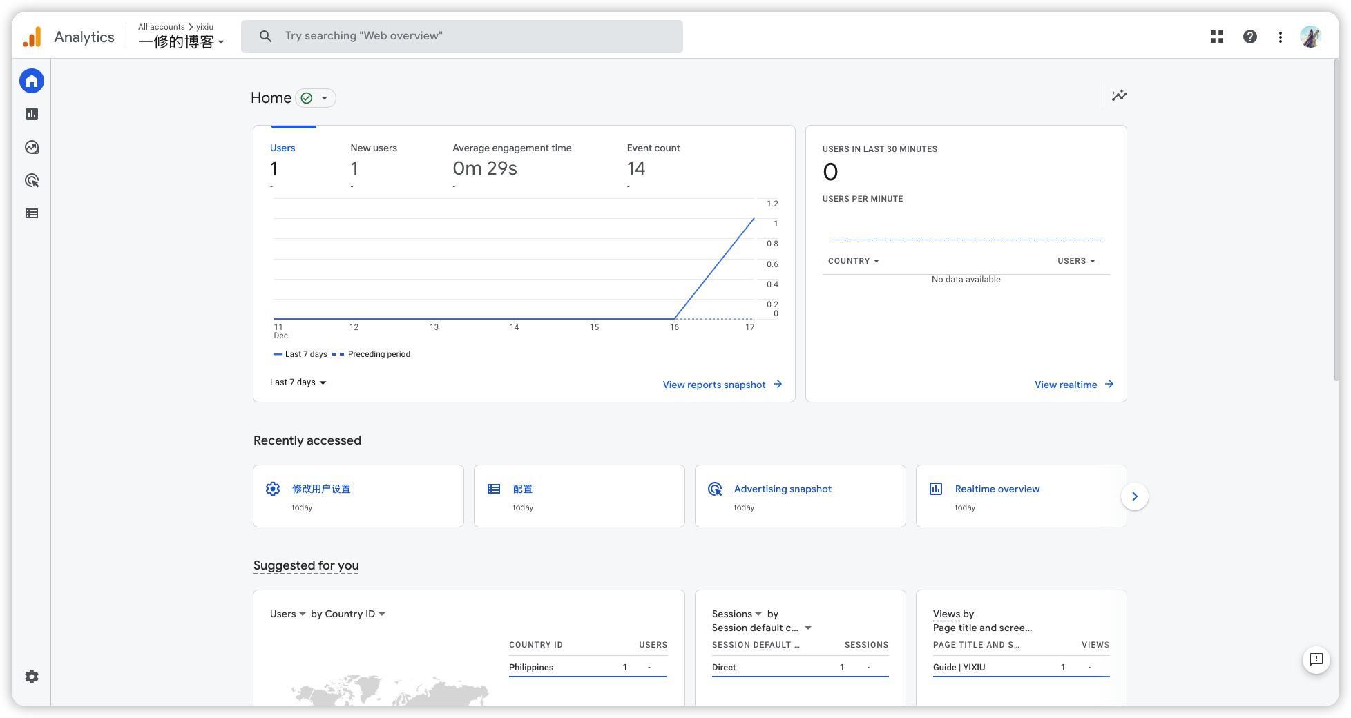Viewport: 1351px width, 718px height.
Task: Click the page vertical scrollbar
Action: 1336,221
